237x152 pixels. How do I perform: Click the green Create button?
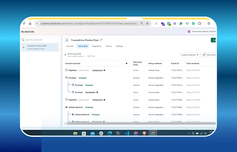213,40
